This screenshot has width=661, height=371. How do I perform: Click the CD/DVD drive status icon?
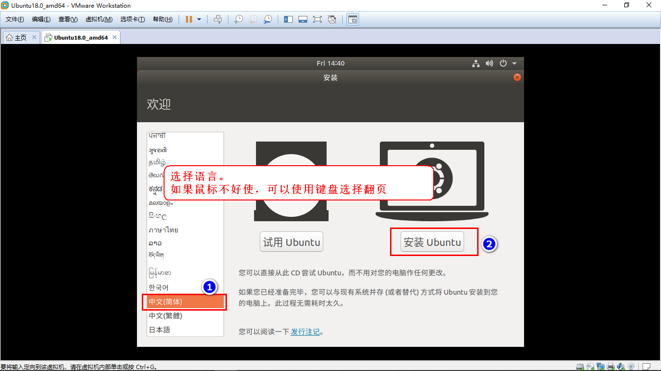point(590,367)
